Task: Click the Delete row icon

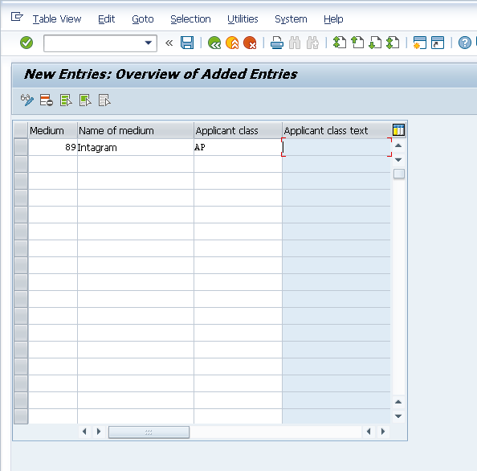Action: point(47,100)
